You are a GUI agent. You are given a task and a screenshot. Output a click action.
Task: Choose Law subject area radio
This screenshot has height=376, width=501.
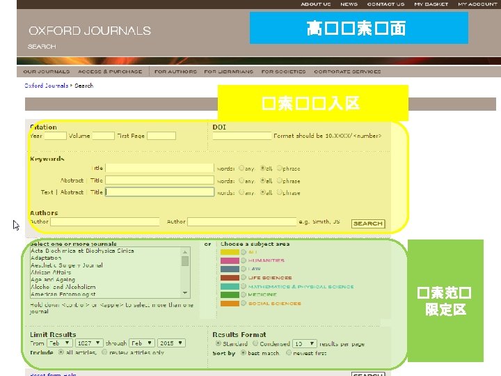coord(244,269)
